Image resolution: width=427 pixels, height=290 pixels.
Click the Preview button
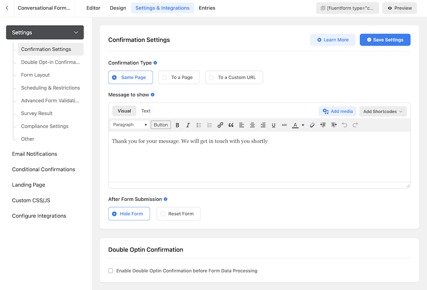(400, 8)
